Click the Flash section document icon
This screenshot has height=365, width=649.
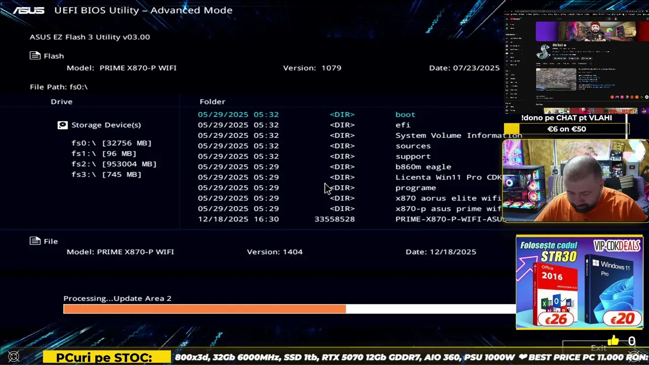[35, 56]
